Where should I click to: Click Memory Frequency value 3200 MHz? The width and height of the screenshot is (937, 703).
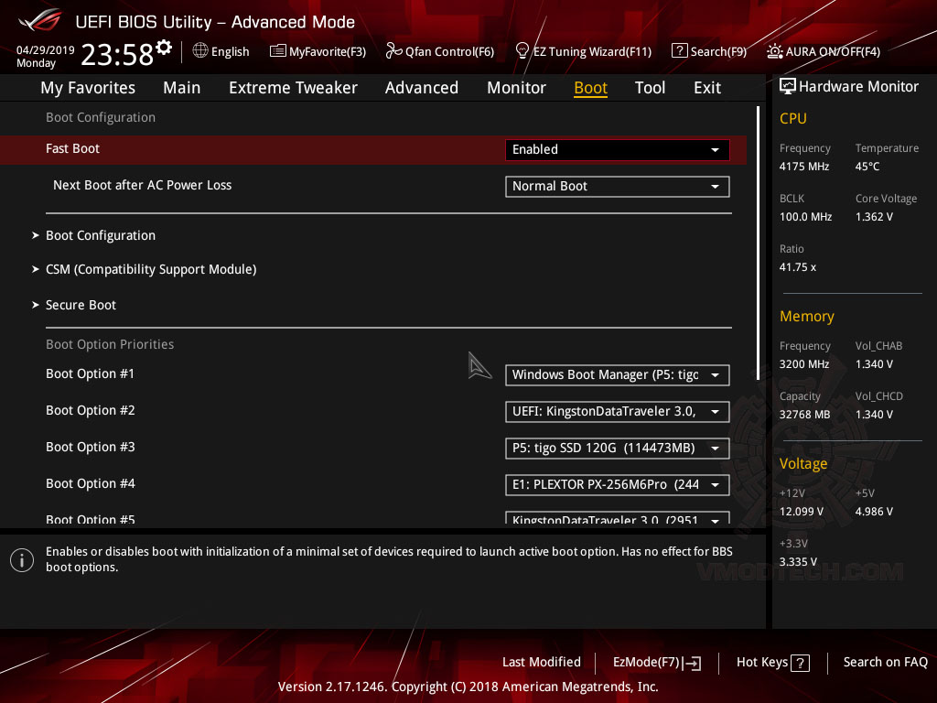pos(803,364)
